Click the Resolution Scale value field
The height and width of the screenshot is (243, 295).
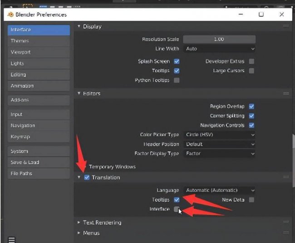tap(219, 39)
